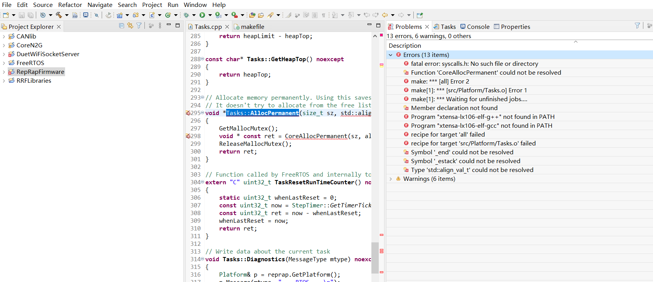Select 'Function CoreAllocPermanent could not be resolved' error
Screen dimensions: 653x282
[486, 73]
